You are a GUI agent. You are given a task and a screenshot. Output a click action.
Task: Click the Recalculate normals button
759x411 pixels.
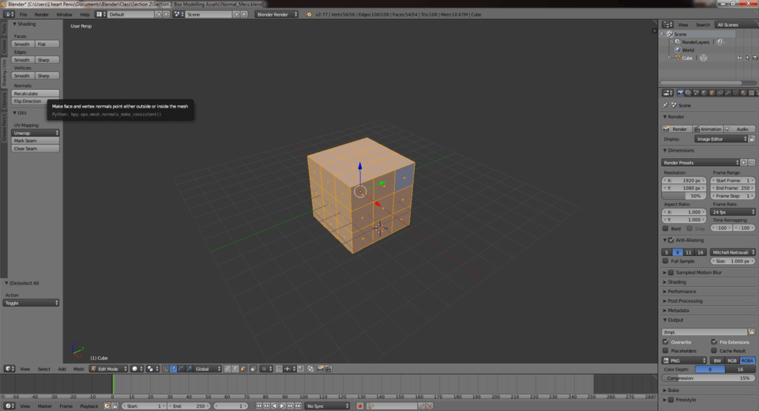[36, 93]
